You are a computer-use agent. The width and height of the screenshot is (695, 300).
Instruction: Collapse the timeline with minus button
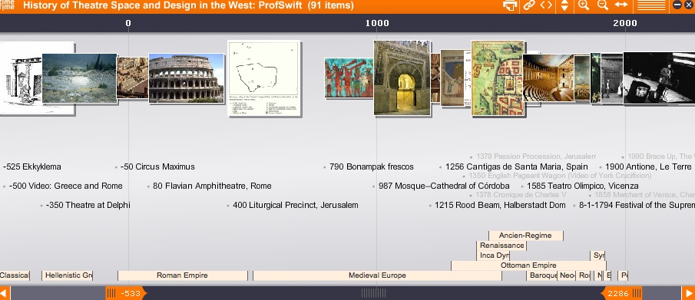(x=677, y=5)
